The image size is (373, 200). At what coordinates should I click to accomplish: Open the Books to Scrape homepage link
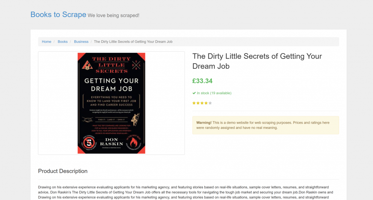click(x=58, y=15)
